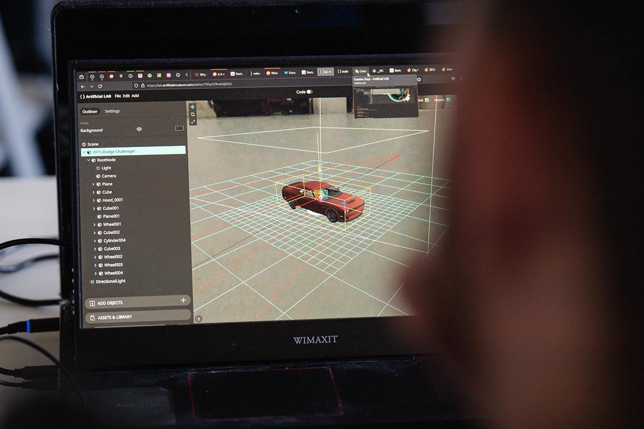644x429 pixels.
Task: Open the green Spotify pinned tab
Action: (x=150, y=76)
